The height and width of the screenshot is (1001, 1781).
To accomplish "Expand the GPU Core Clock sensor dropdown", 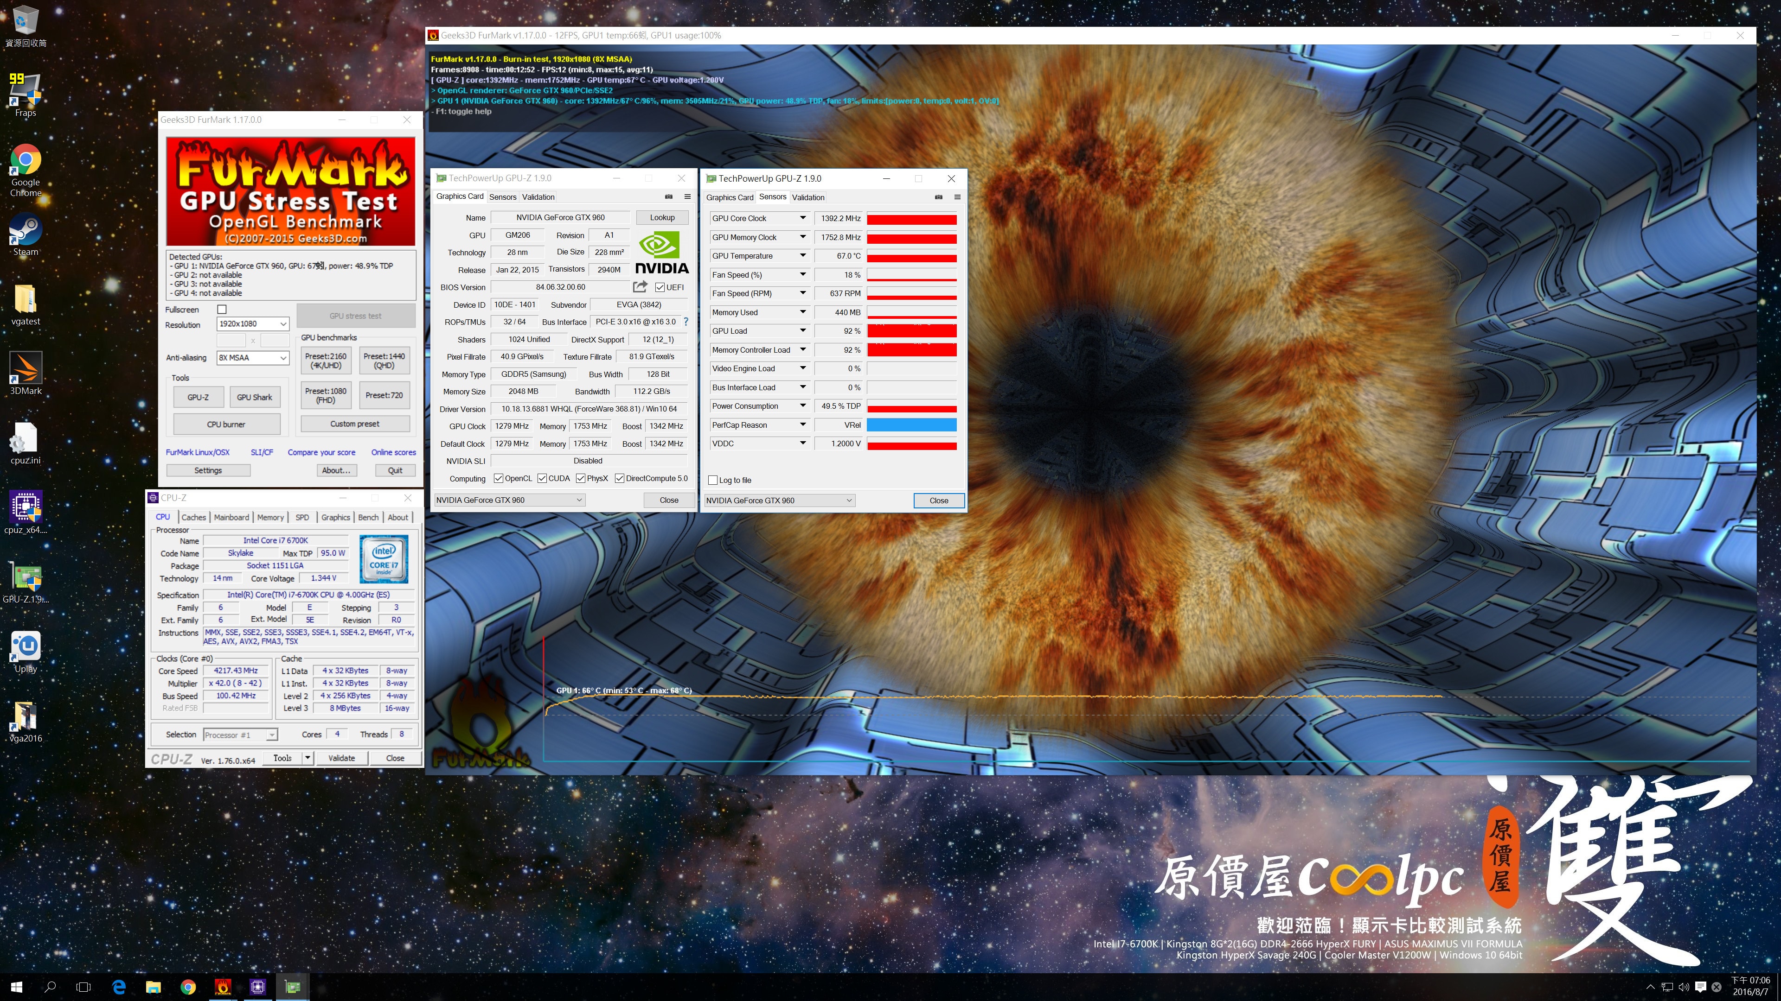I will click(802, 218).
